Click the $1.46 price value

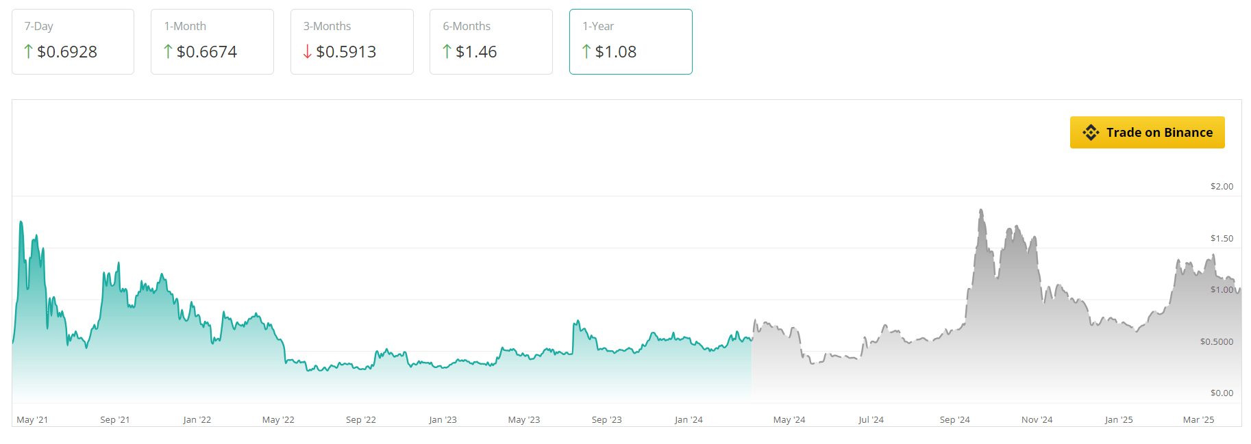pyautogui.click(x=476, y=51)
